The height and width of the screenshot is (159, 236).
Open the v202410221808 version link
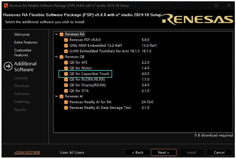point(27,152)
